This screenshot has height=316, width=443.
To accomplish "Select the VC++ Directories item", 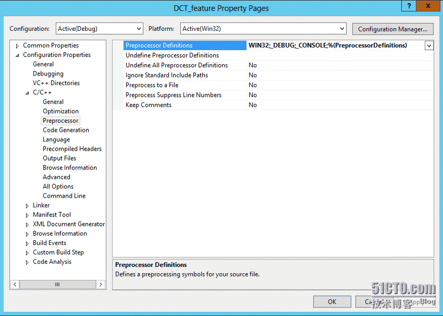I will pos(56,83).
